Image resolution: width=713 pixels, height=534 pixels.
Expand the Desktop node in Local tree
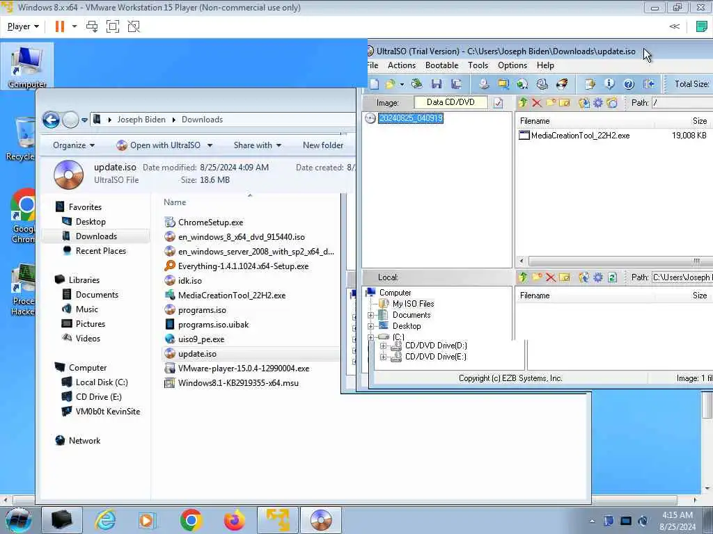(x=370, y=326)
